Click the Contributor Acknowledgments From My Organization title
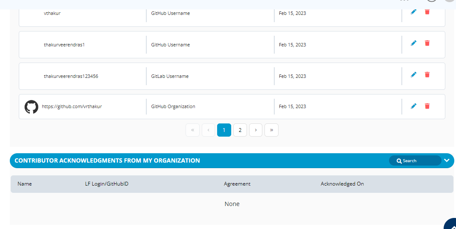 pos(107,160)
